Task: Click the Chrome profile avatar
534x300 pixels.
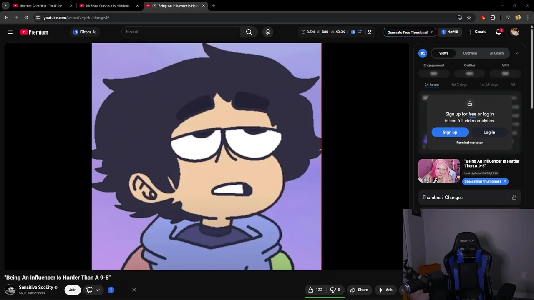Action: pos(518,17)
